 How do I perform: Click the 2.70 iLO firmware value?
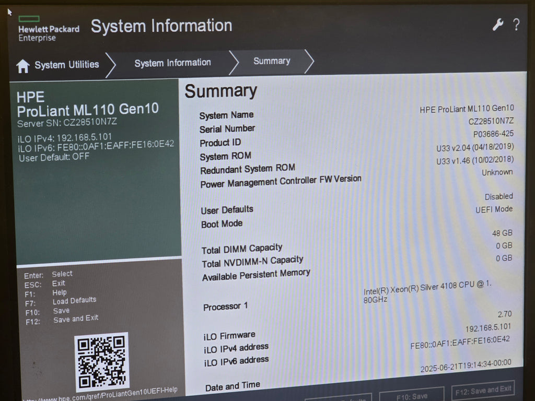[x=505, y=314]
